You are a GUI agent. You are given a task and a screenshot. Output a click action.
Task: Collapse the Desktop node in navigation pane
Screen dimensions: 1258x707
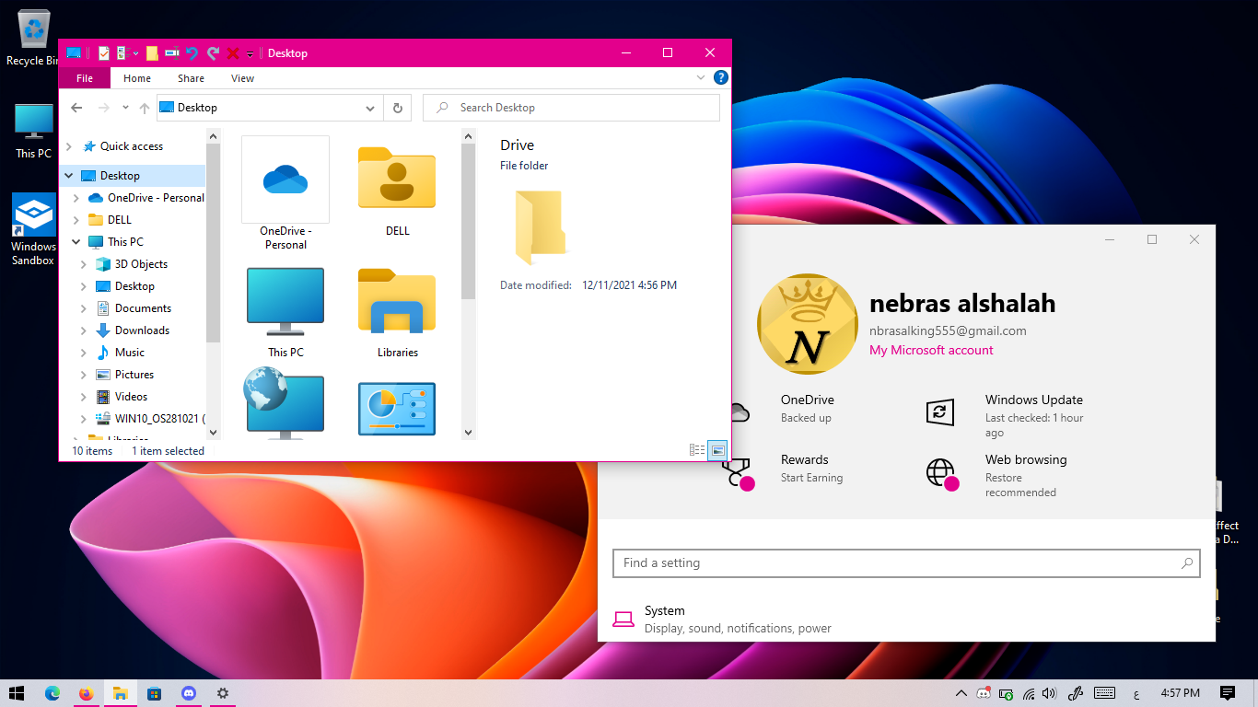(68, 175)
